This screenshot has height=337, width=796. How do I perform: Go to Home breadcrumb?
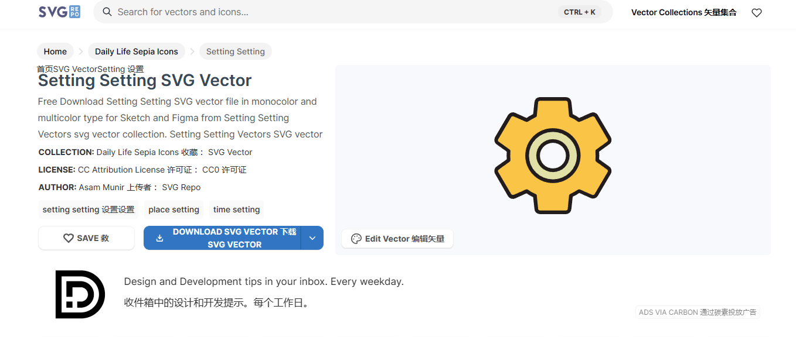coord(55,51)
